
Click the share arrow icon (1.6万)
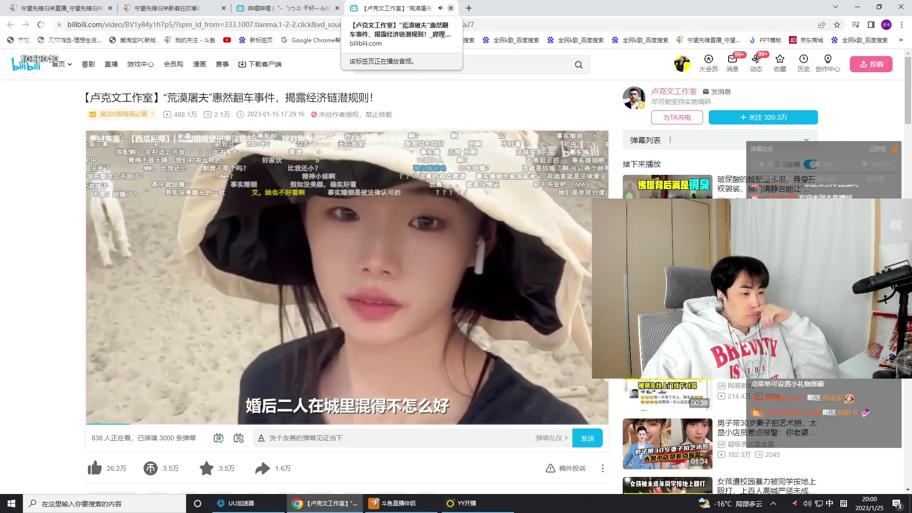(262, 468)
